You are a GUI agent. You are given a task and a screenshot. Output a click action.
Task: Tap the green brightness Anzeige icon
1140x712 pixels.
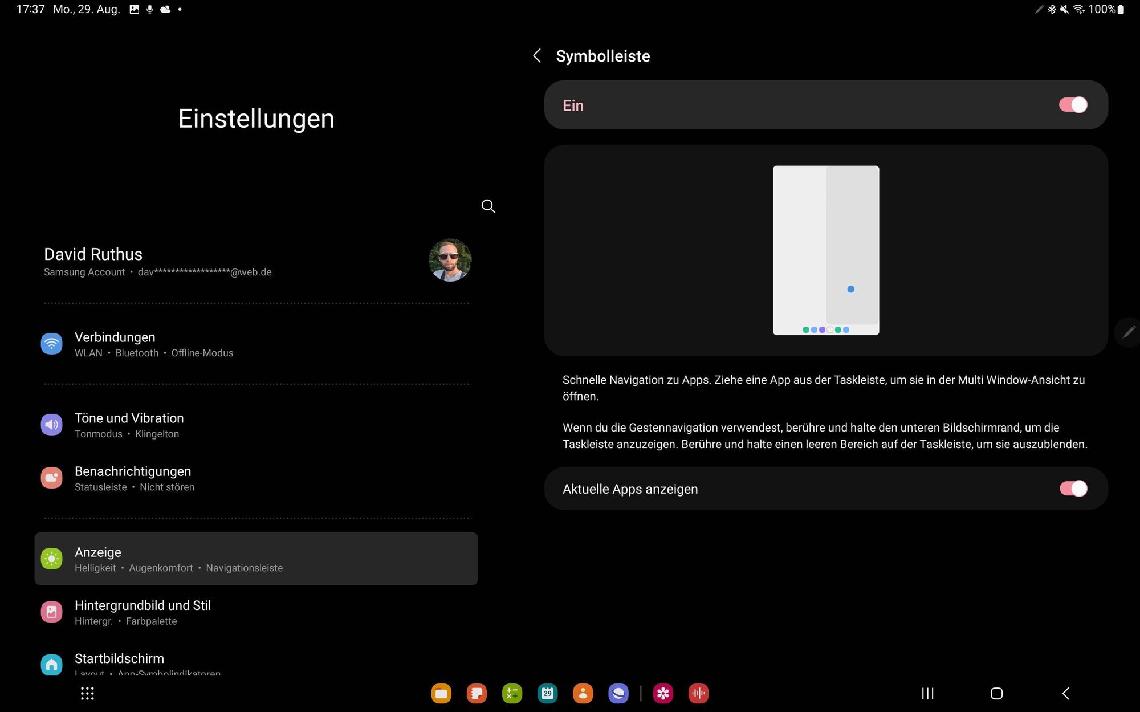click(x=51, y=559)
